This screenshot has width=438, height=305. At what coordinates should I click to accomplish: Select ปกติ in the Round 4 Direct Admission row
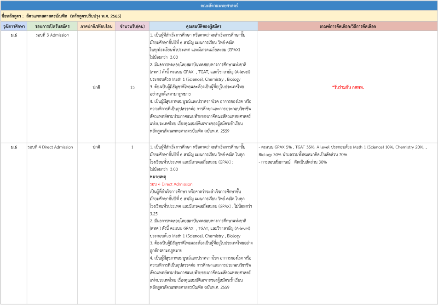pyautogui.click(x=96, y=147)
